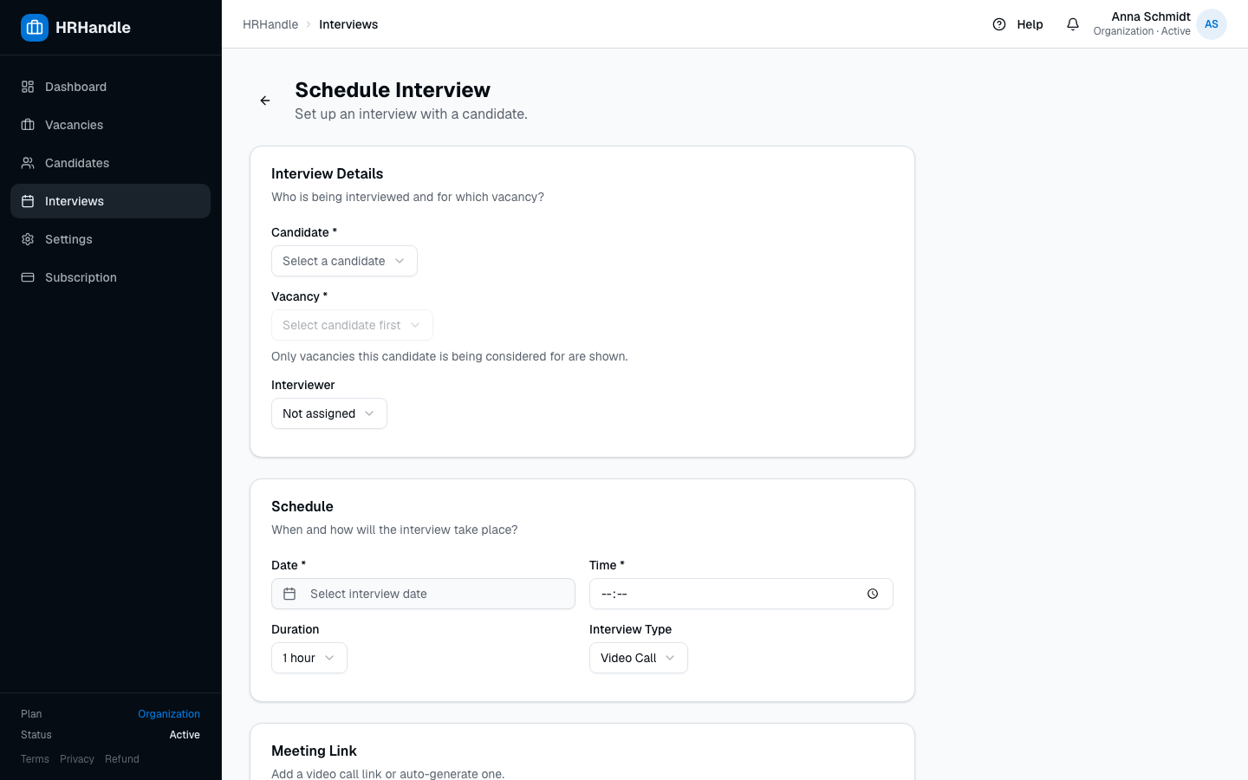
Task: Open the Vacancies sidebar item
Action: coord(110,125)
